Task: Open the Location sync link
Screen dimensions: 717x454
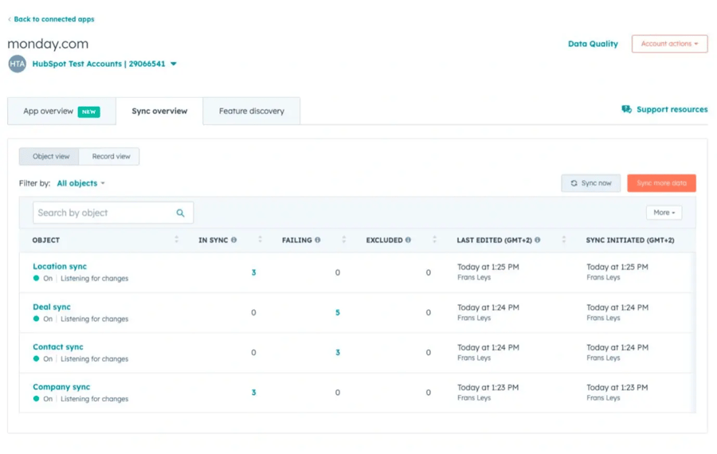Action: pyautogui.click(x=60, y=266)
